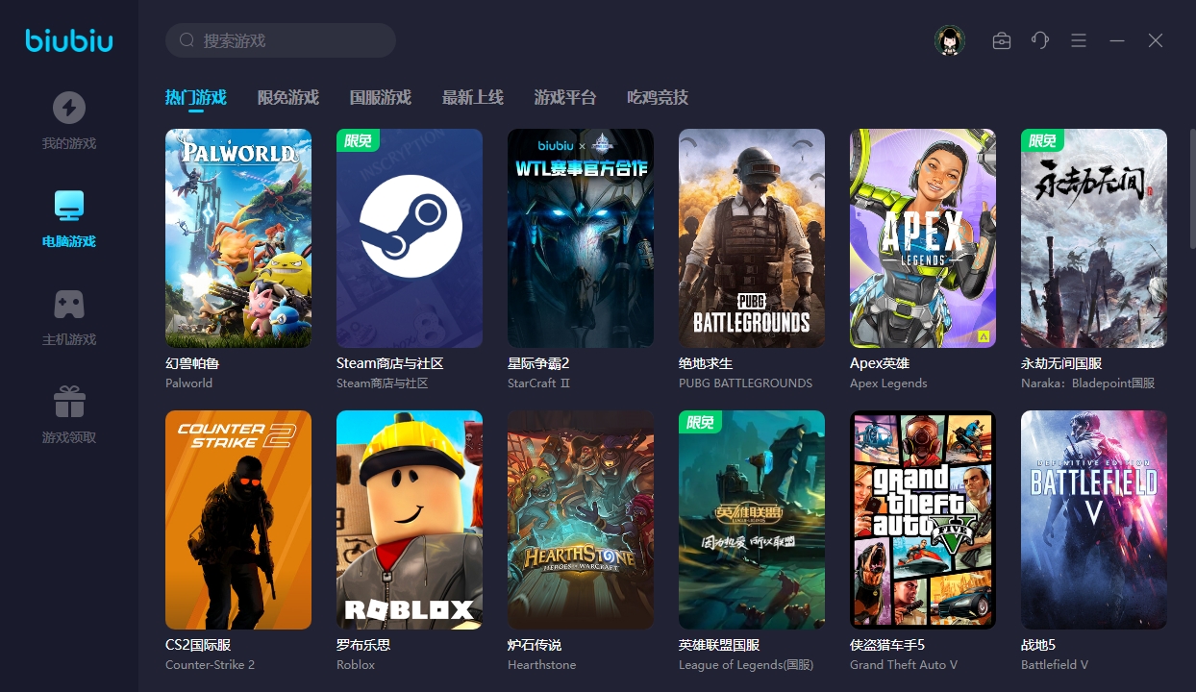Switch to 国服游戏 tab
1196x692 pixels.
click(x=381, y=97)
